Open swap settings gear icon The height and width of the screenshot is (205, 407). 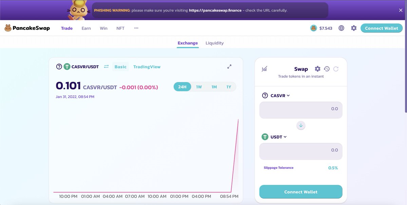click(317, 69)
